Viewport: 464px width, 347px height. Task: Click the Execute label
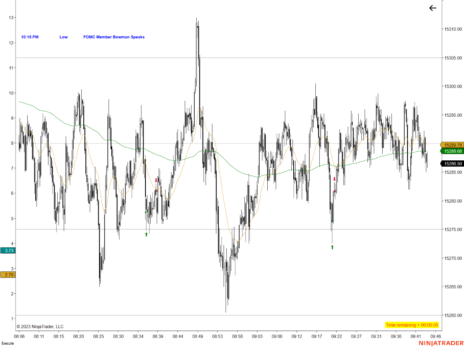tap(8, 343)
